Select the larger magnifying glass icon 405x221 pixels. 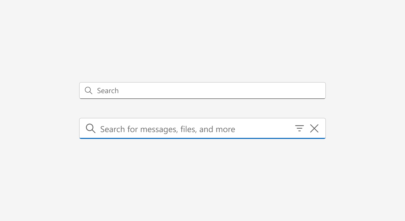(x=90, y=128)
